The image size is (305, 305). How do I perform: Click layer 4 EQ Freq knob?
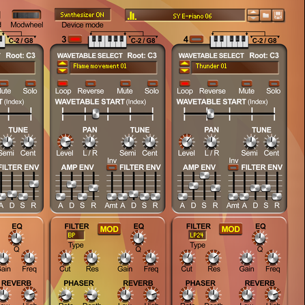pos(272,258)
